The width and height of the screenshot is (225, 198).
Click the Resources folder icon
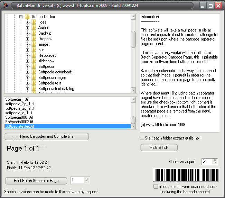pos(34,55)
